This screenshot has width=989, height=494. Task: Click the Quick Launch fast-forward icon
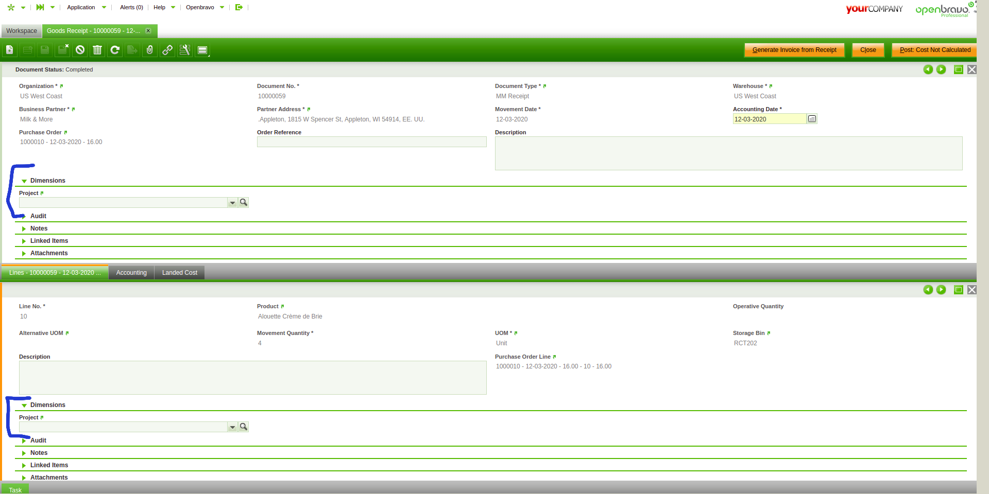pyautogui.click(x=40, y=7)
